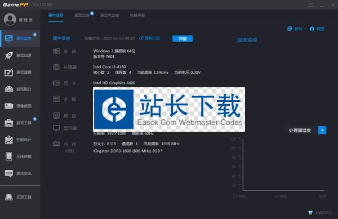Screen dimensions: 338x219
Task: Click the 3.59GHz current frequency value
Action: pos(161,73)
